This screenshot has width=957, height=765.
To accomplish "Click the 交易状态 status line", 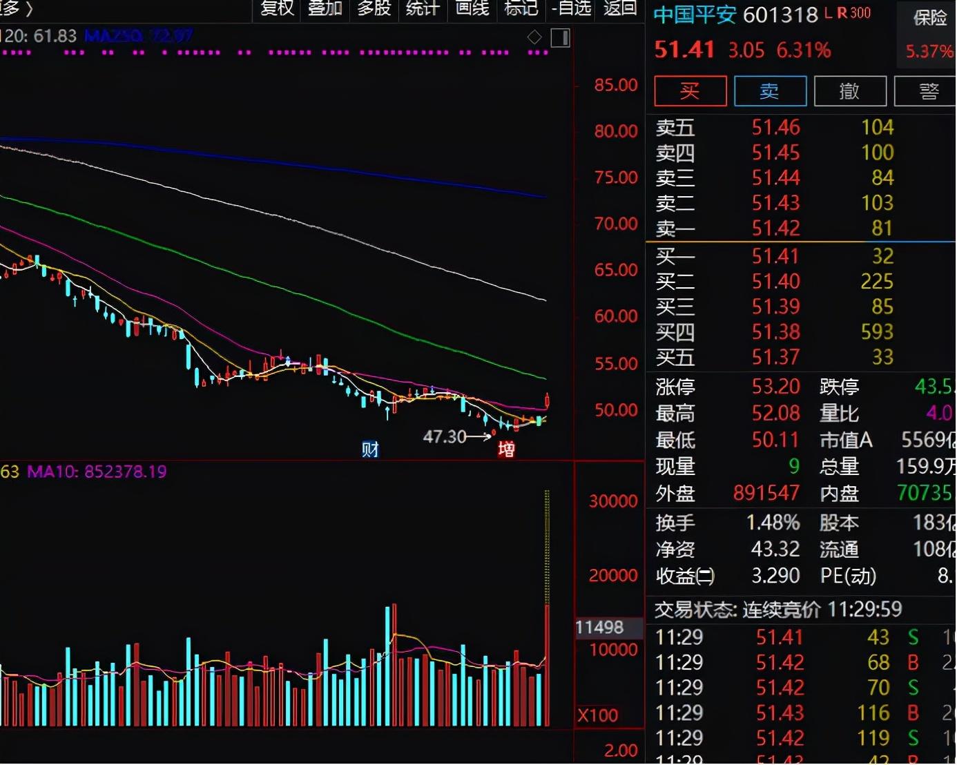I will pyautogui.click(x=778, y=610).
